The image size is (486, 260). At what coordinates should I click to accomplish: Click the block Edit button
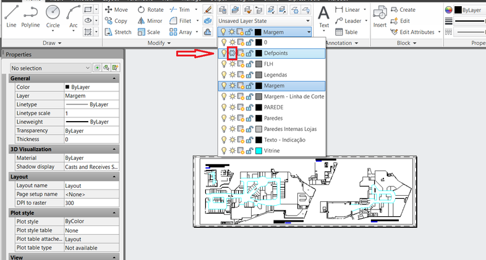(x=400, y=21)
